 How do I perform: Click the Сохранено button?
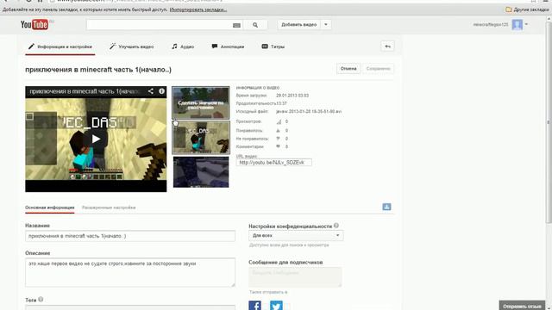pyautogui.click(x=378, y=69)
